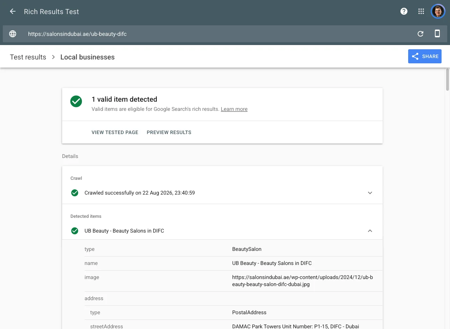The image size is (450, 329).
Task: Open the Google apps grid
Action: [421, 11]
